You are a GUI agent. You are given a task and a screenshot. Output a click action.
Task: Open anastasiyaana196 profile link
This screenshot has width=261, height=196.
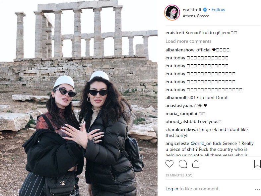pos(184,105)
